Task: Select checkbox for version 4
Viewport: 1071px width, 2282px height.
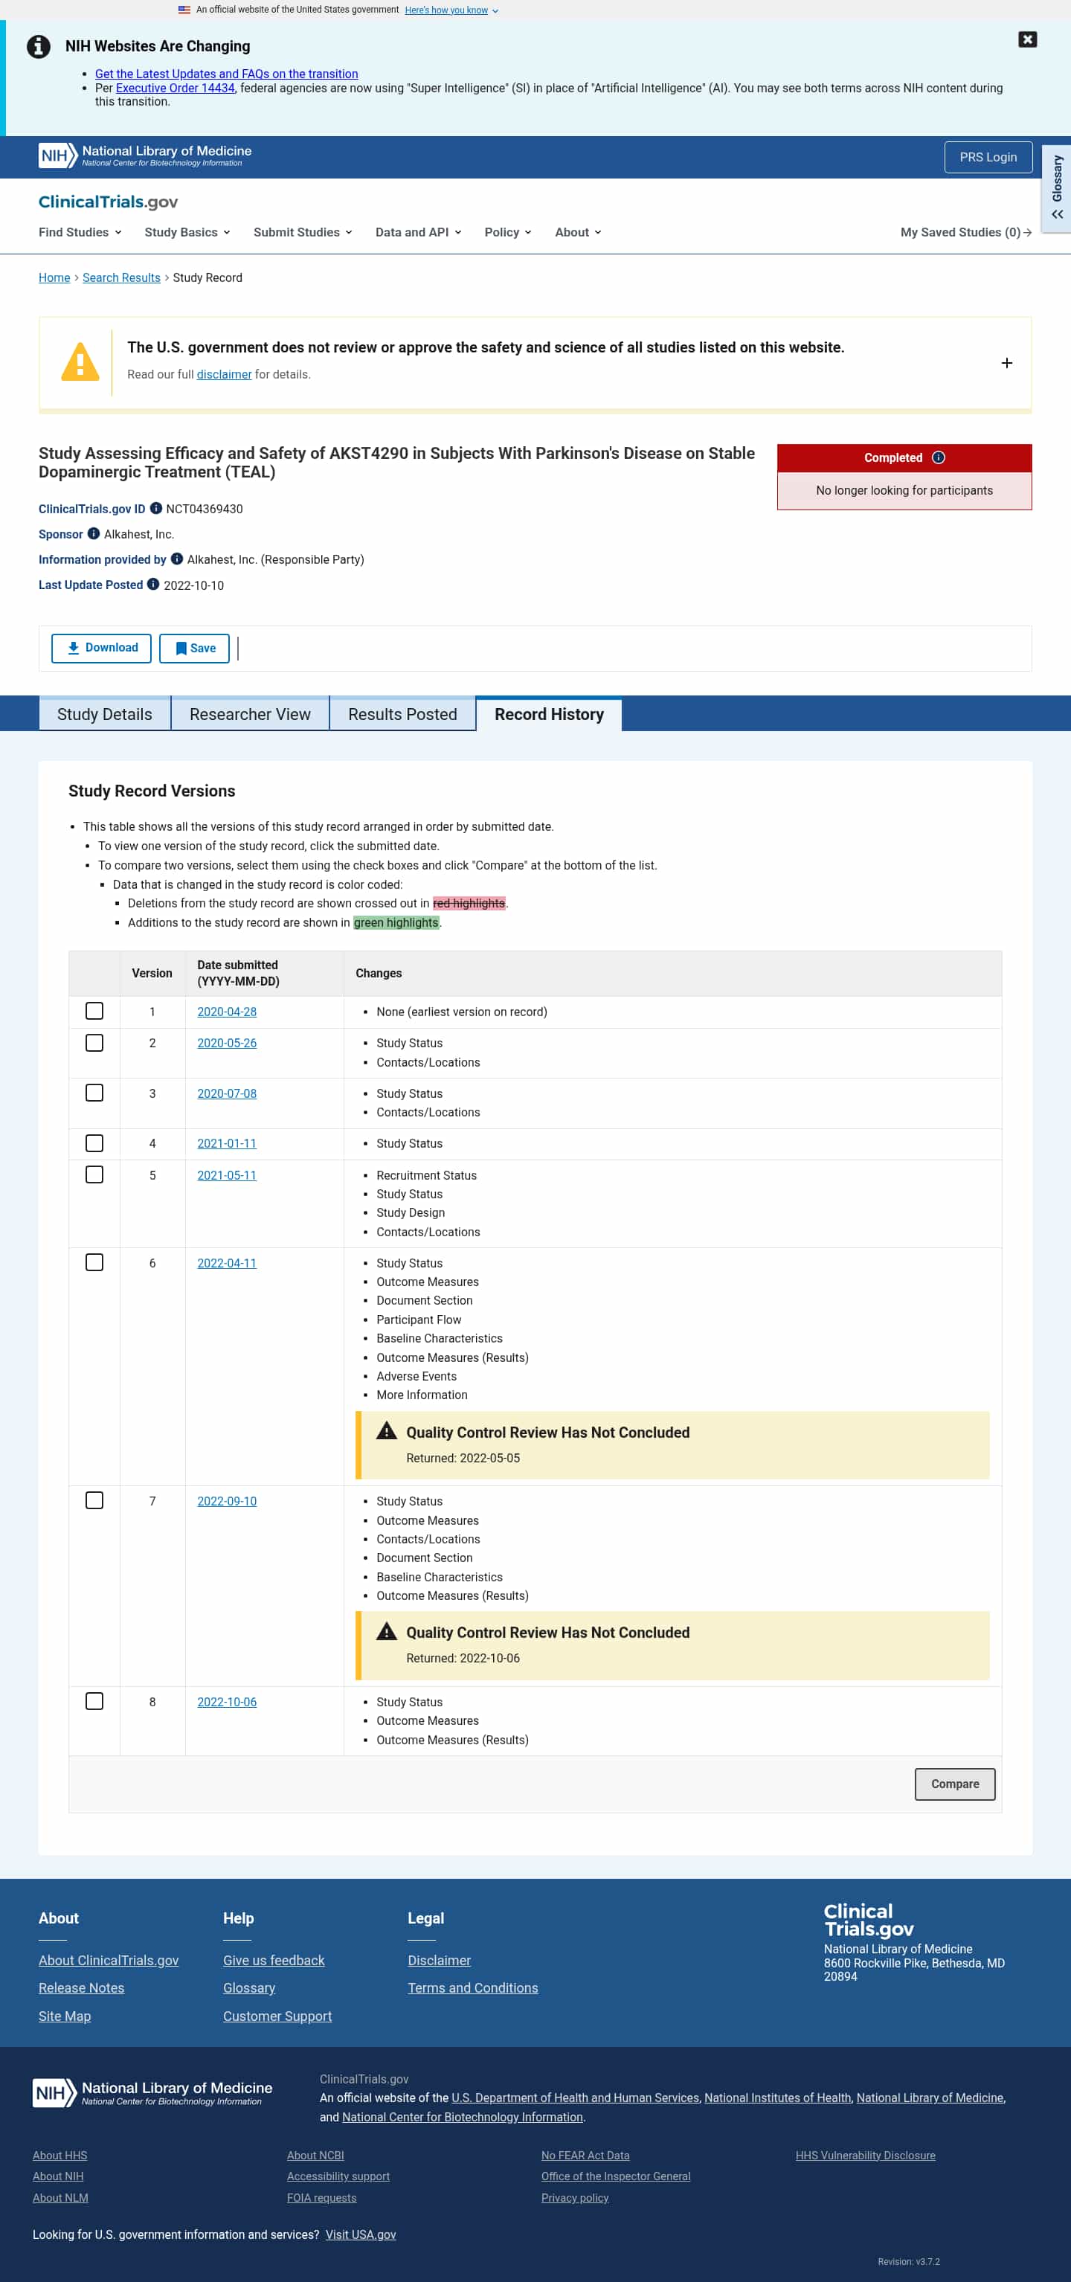Action: 94,1142
